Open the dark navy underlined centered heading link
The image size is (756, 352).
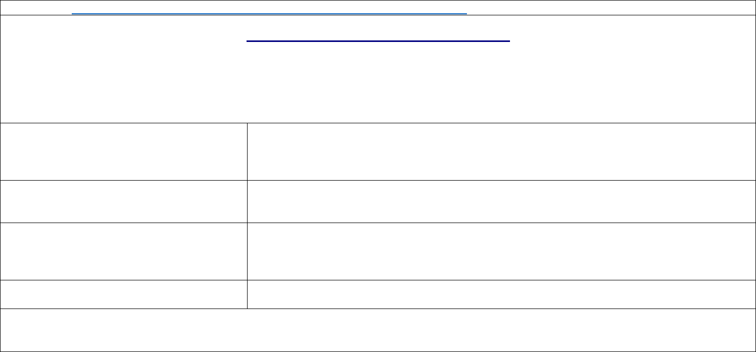(378, 41)
